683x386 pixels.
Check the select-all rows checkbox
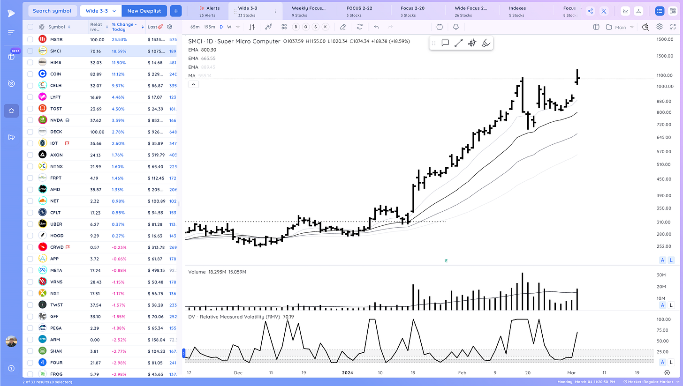[30, 27]
